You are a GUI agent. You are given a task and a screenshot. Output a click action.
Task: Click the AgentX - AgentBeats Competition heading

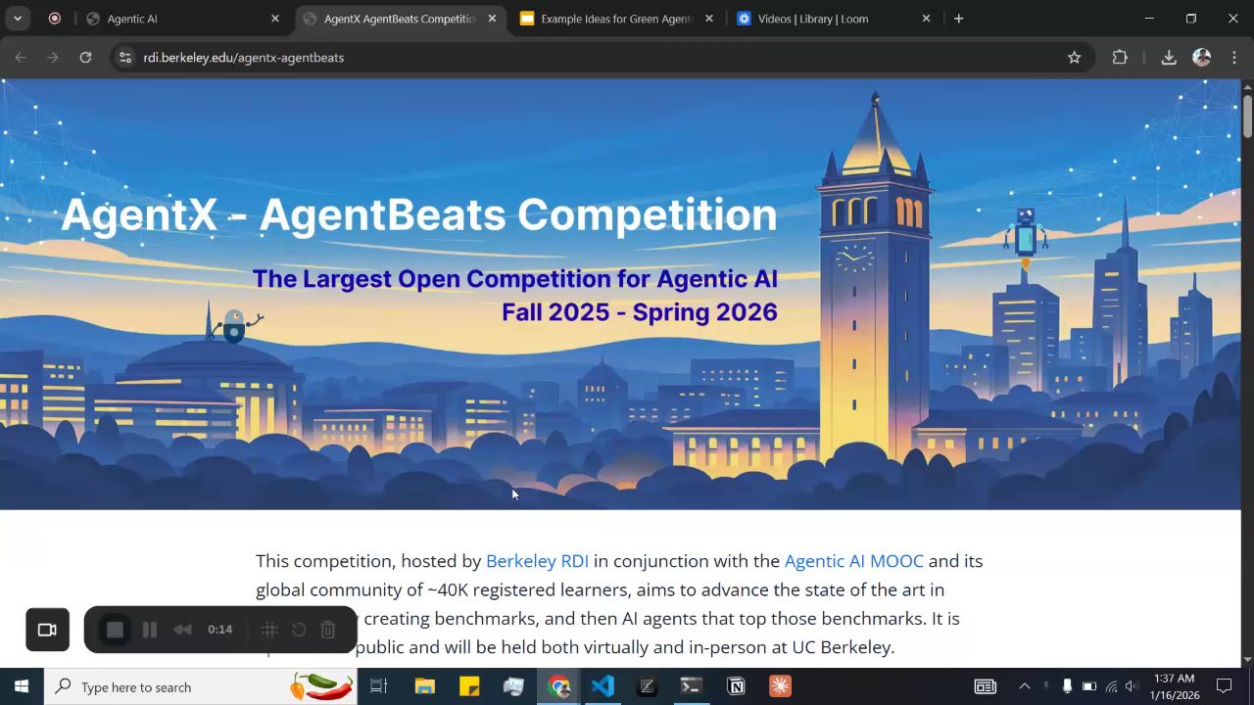[419, 215]
